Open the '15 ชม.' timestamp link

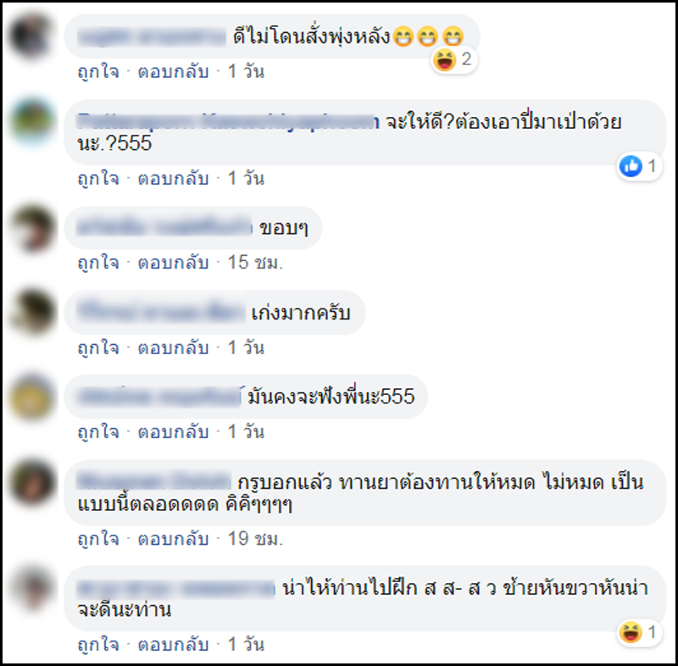[x=255, y=263]
